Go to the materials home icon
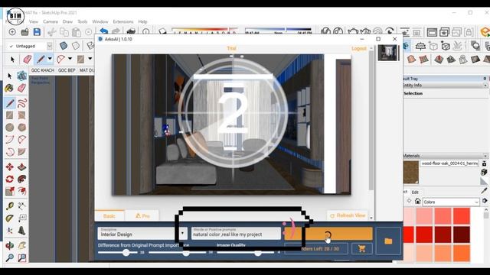The width and height of the screenshot is (490, 275). pyautogui.click(x=418, y=202)
